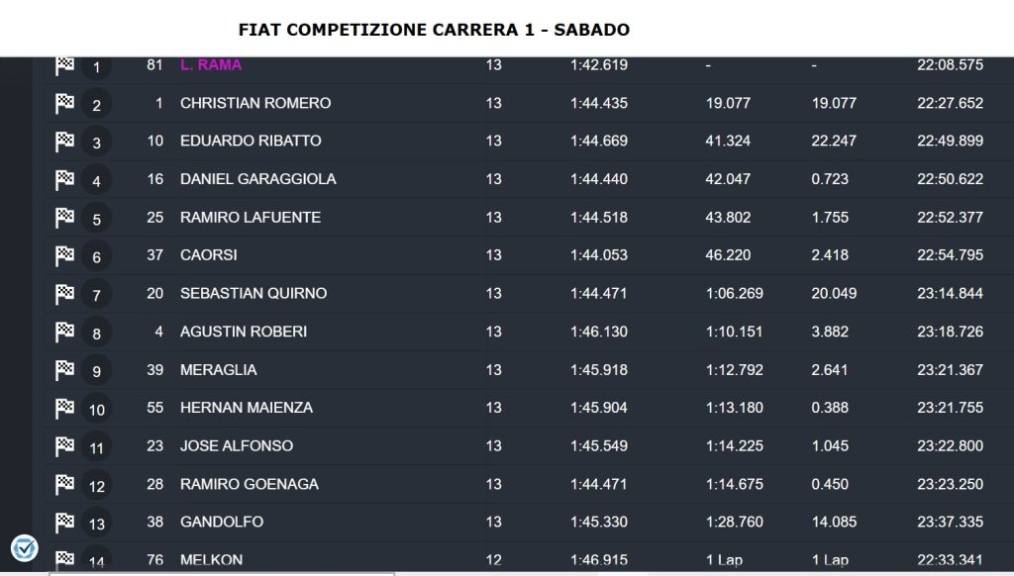
Task: Click the position 12 circle badge
Action: (x=96, y=486)
